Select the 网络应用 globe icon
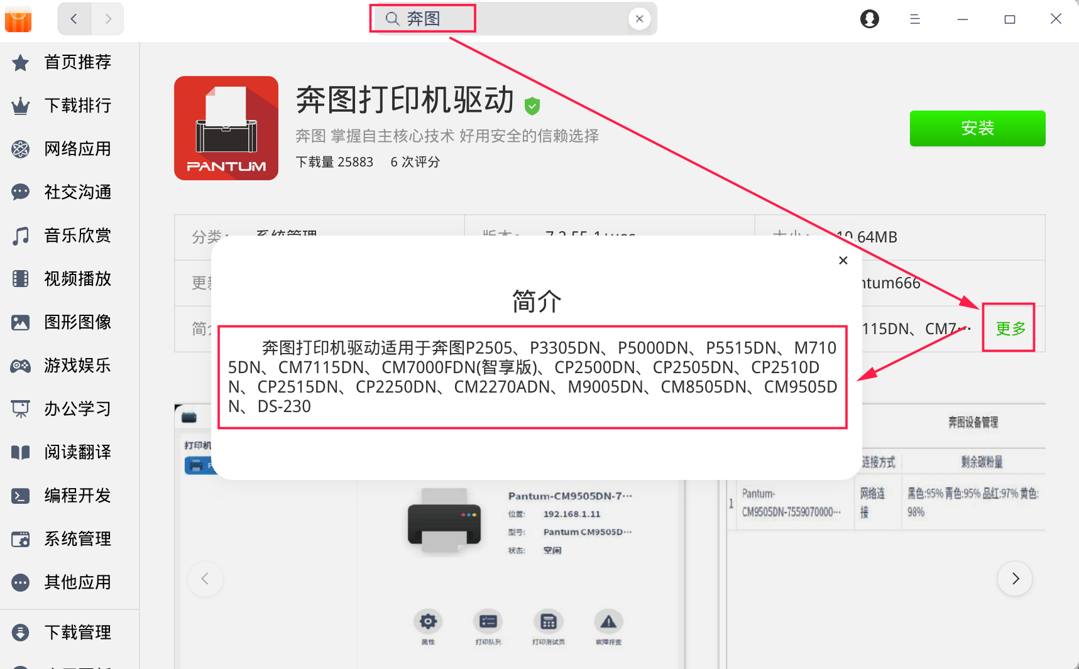The height and width of the screenshot is (669, 1079). pyautogui.click(x=21, y=149)
